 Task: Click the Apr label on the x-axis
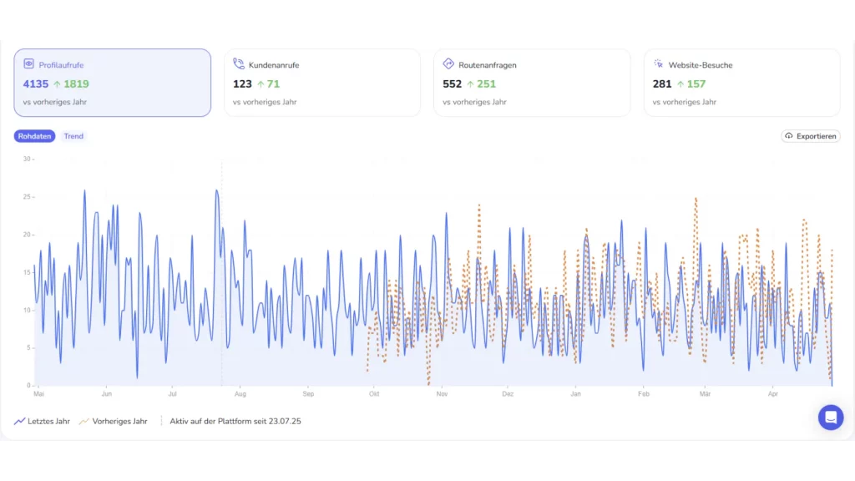772,394
